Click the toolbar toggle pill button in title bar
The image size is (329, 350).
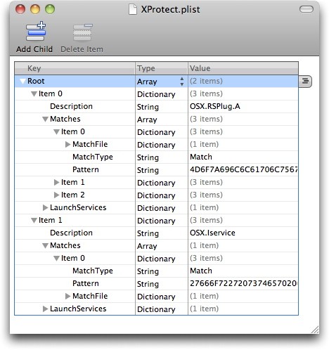(307, 9)
